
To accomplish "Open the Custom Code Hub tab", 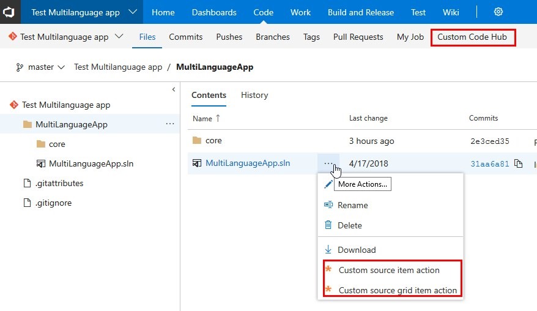I will pyautogui.click(x=472, y=37).
